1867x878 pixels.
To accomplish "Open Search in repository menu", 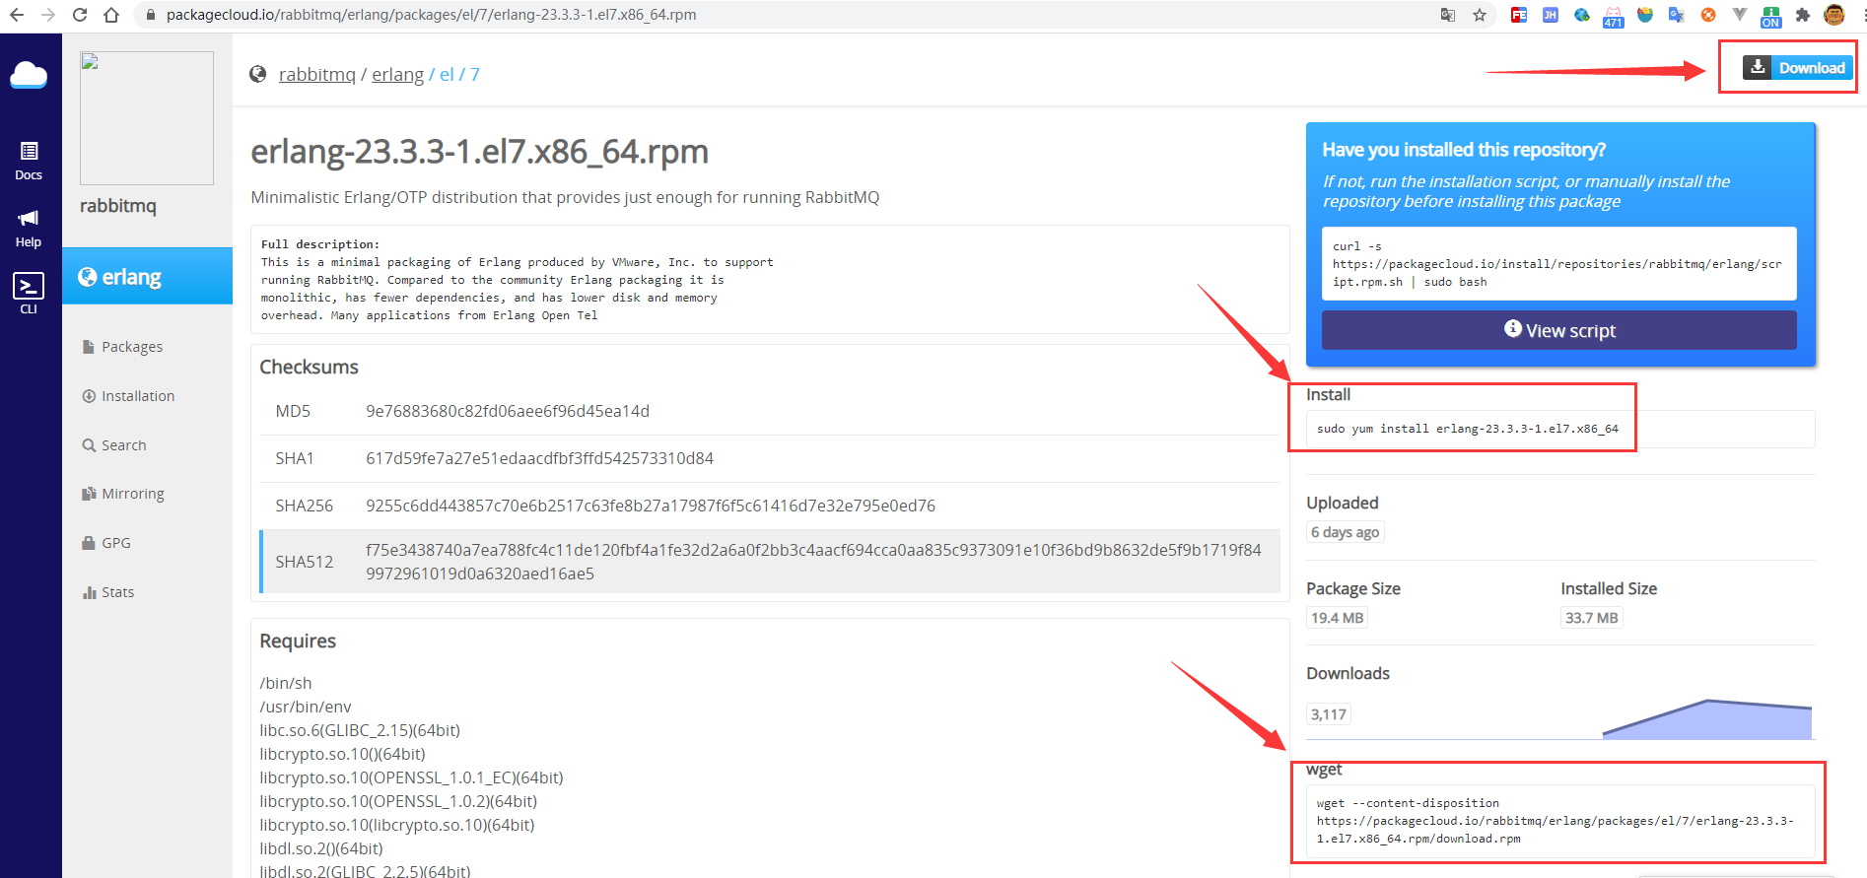I will pyautogui.click(x=114, y=445).
